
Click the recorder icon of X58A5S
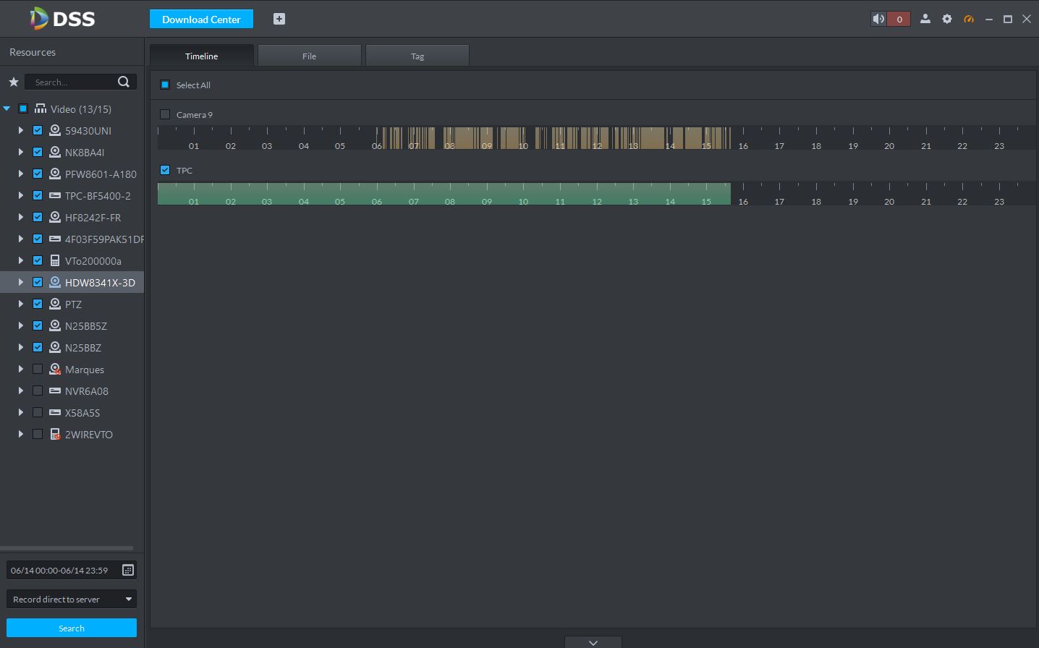(55, 412)
